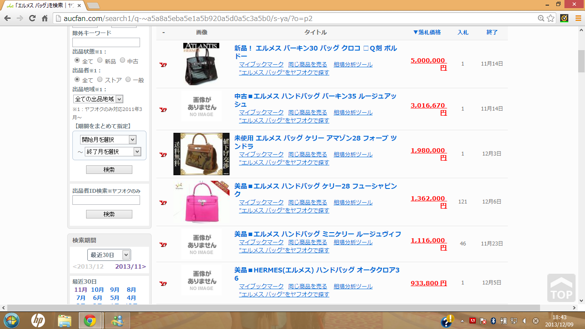The height and width of the screenshot is (329, 585).
Task: Open the volume speaker tray icon
Action: pos(525,321)
